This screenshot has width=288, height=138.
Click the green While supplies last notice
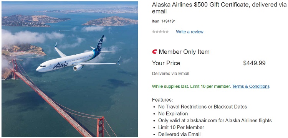coord(191,86)
